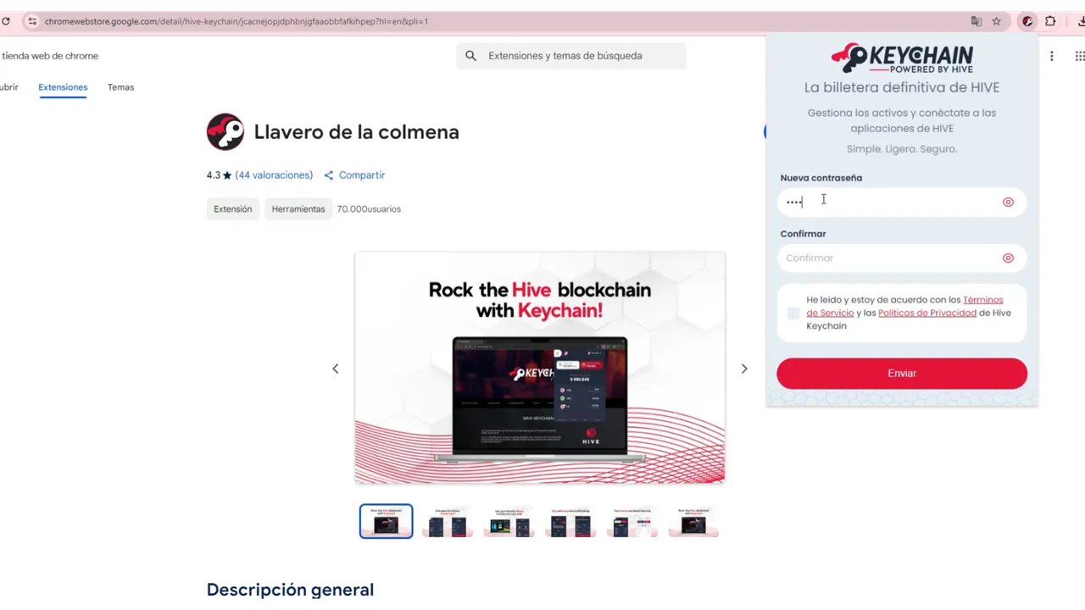Image resolution: width=1085 pixels, height=610 pixels.
Task: Click the Extensión tag chip
Action: [x=233, y=209]
